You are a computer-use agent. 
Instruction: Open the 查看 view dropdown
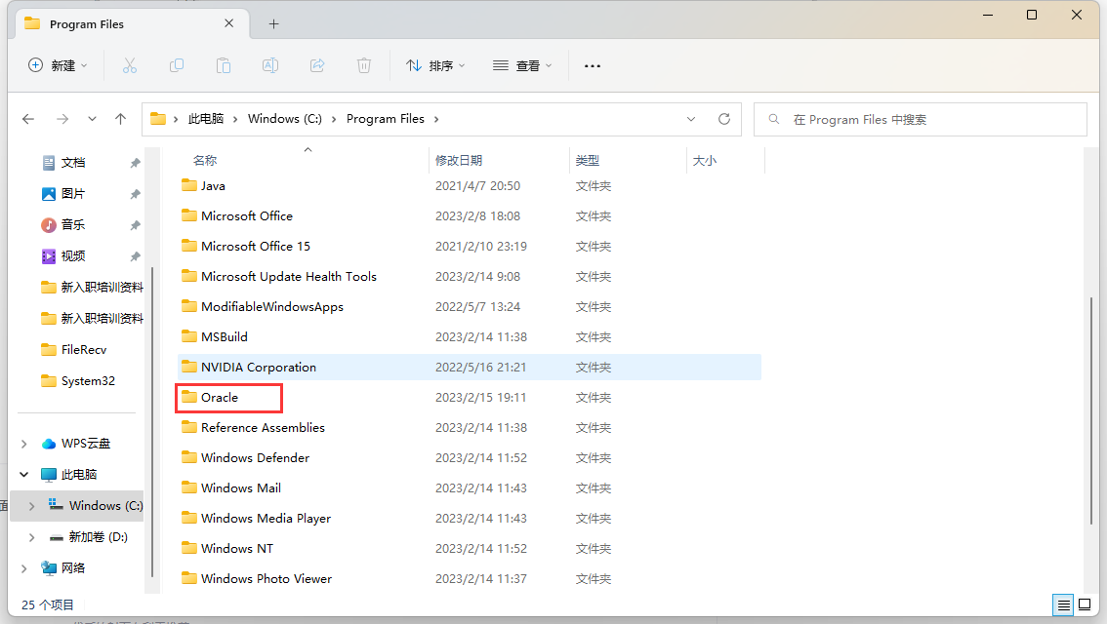522,65
